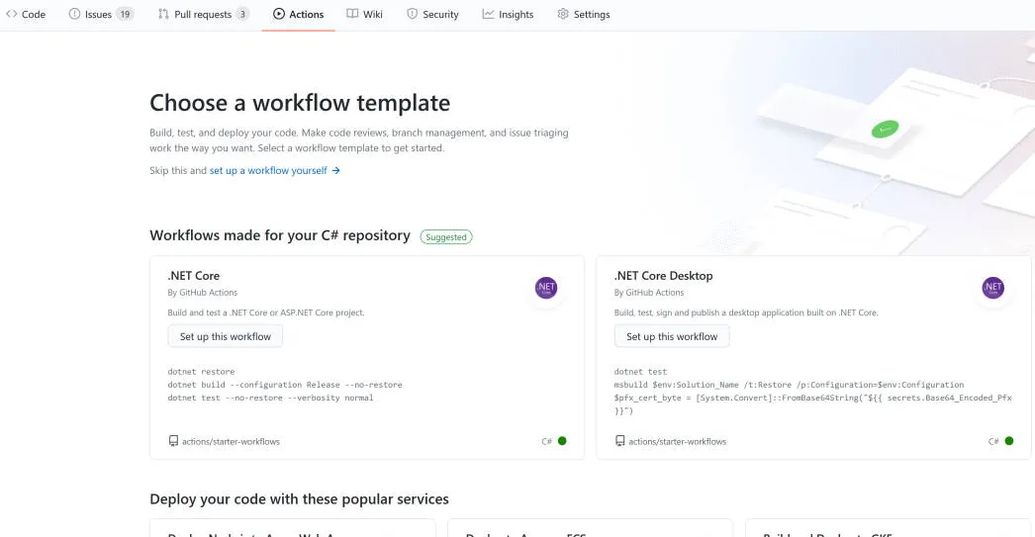Open actions/starter-workflows in .NET Core Desktop card

[x=677, y=441]
